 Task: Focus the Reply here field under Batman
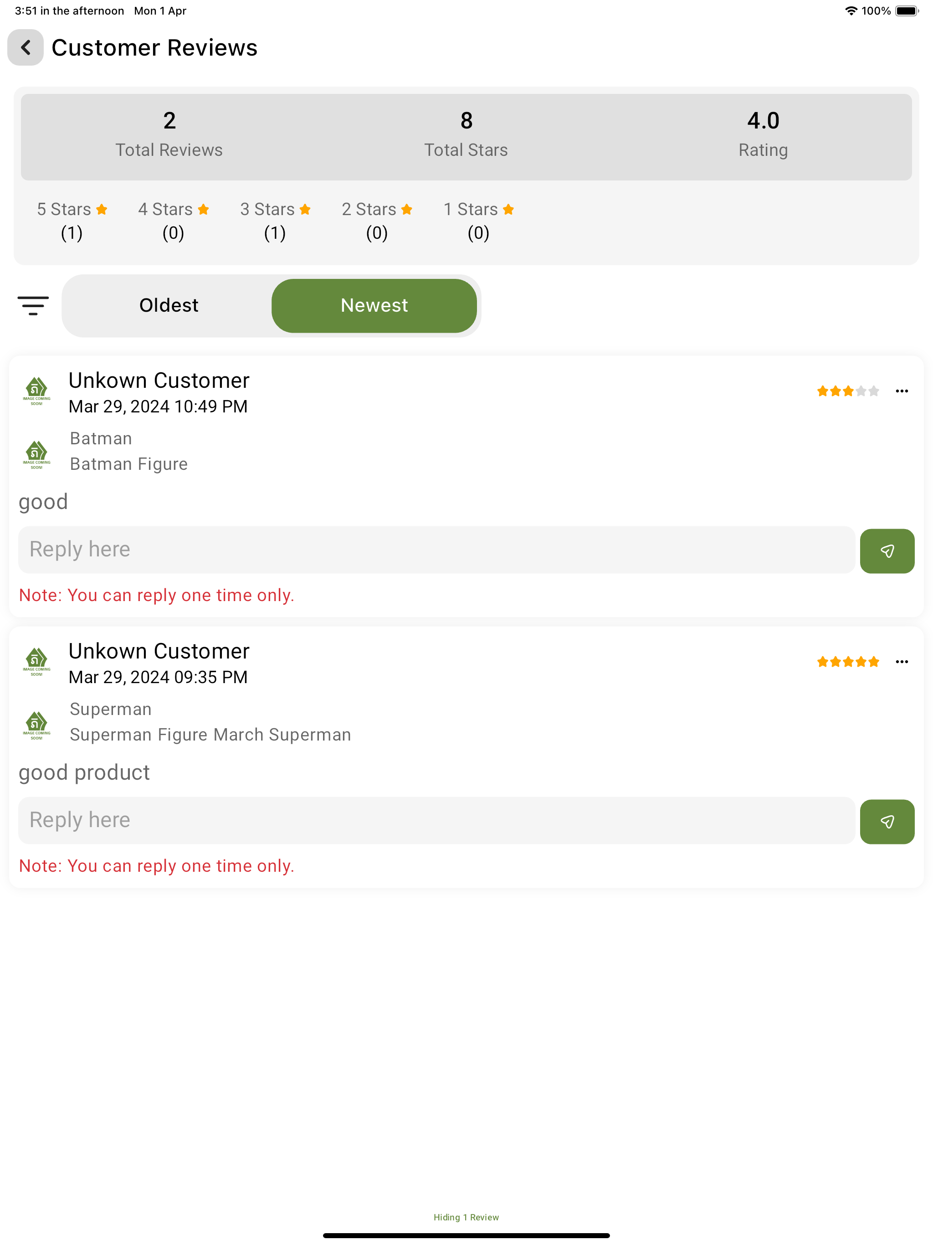click(436, 550)
